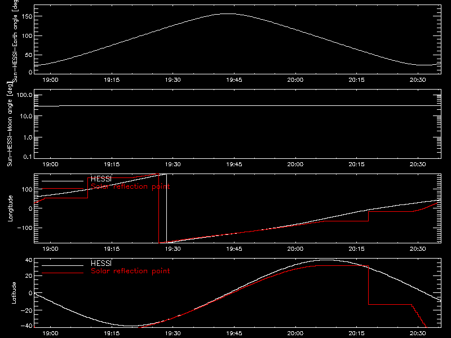Click '19:15' time label below Latitude plot
Viewport: 451px width, 338px height.
click(112, 333)
